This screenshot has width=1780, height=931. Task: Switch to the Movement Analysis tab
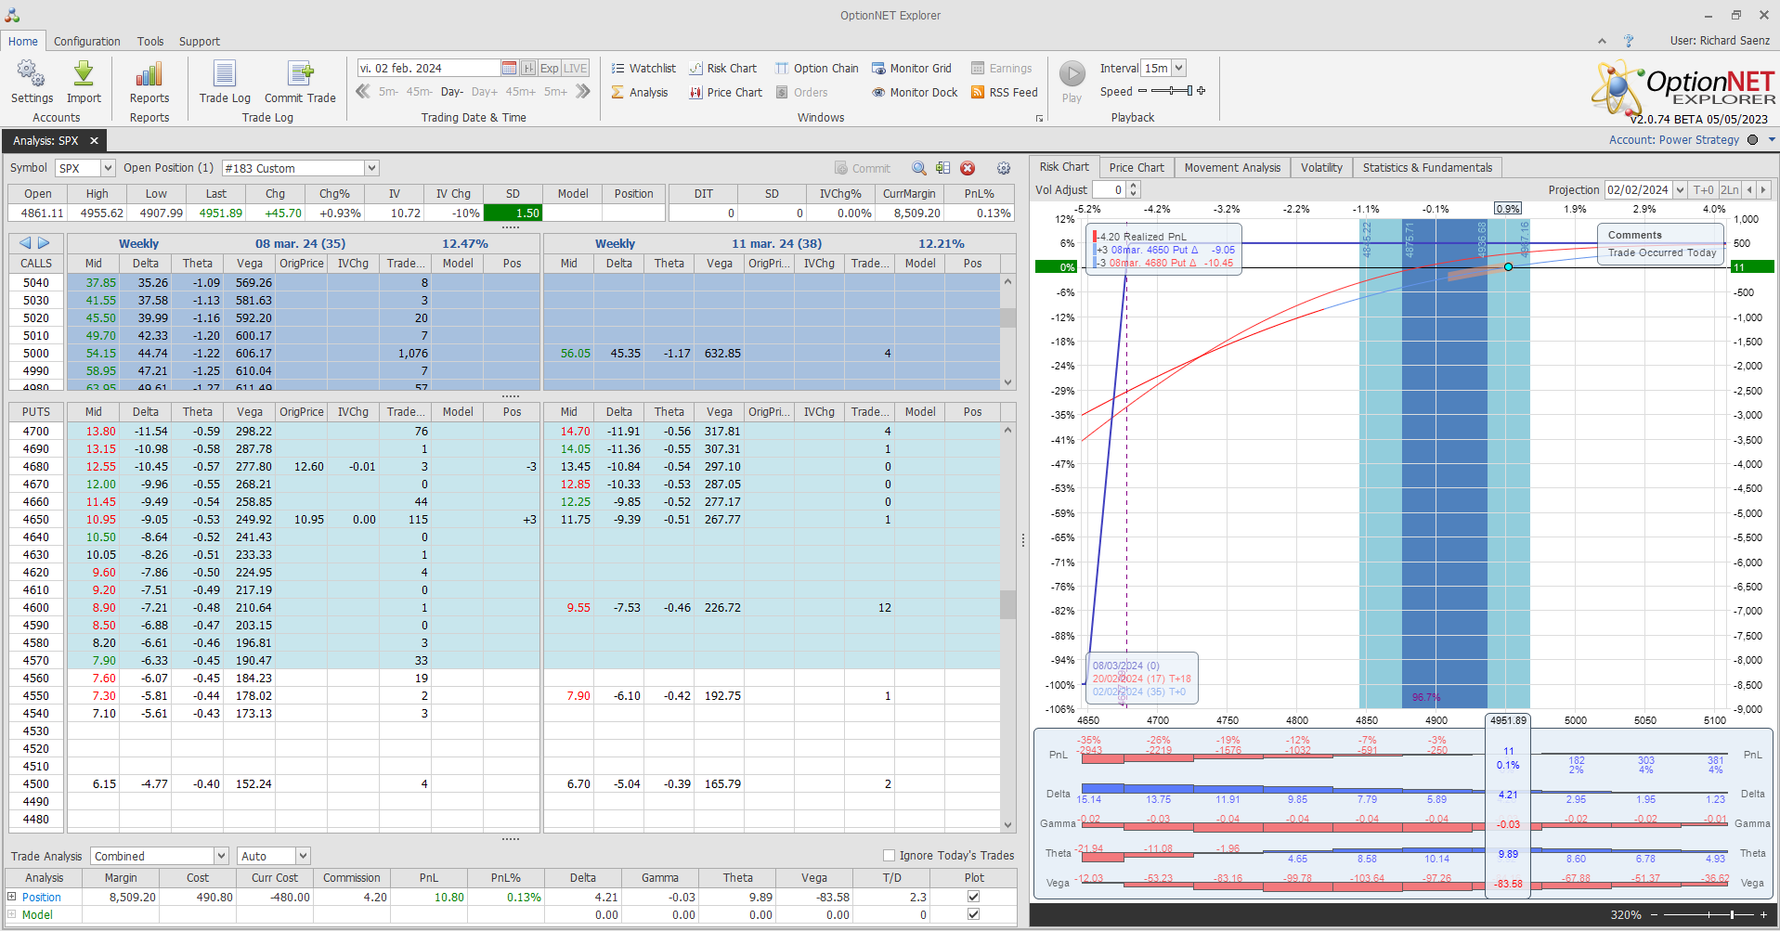1232,168
